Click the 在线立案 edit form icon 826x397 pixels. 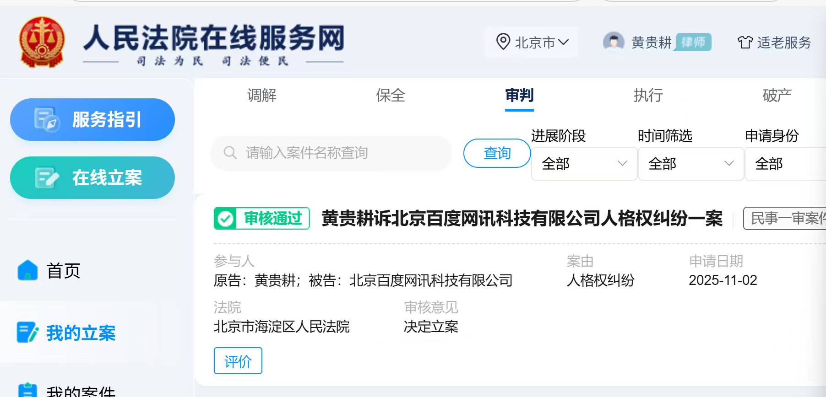(x=47, y=178)
